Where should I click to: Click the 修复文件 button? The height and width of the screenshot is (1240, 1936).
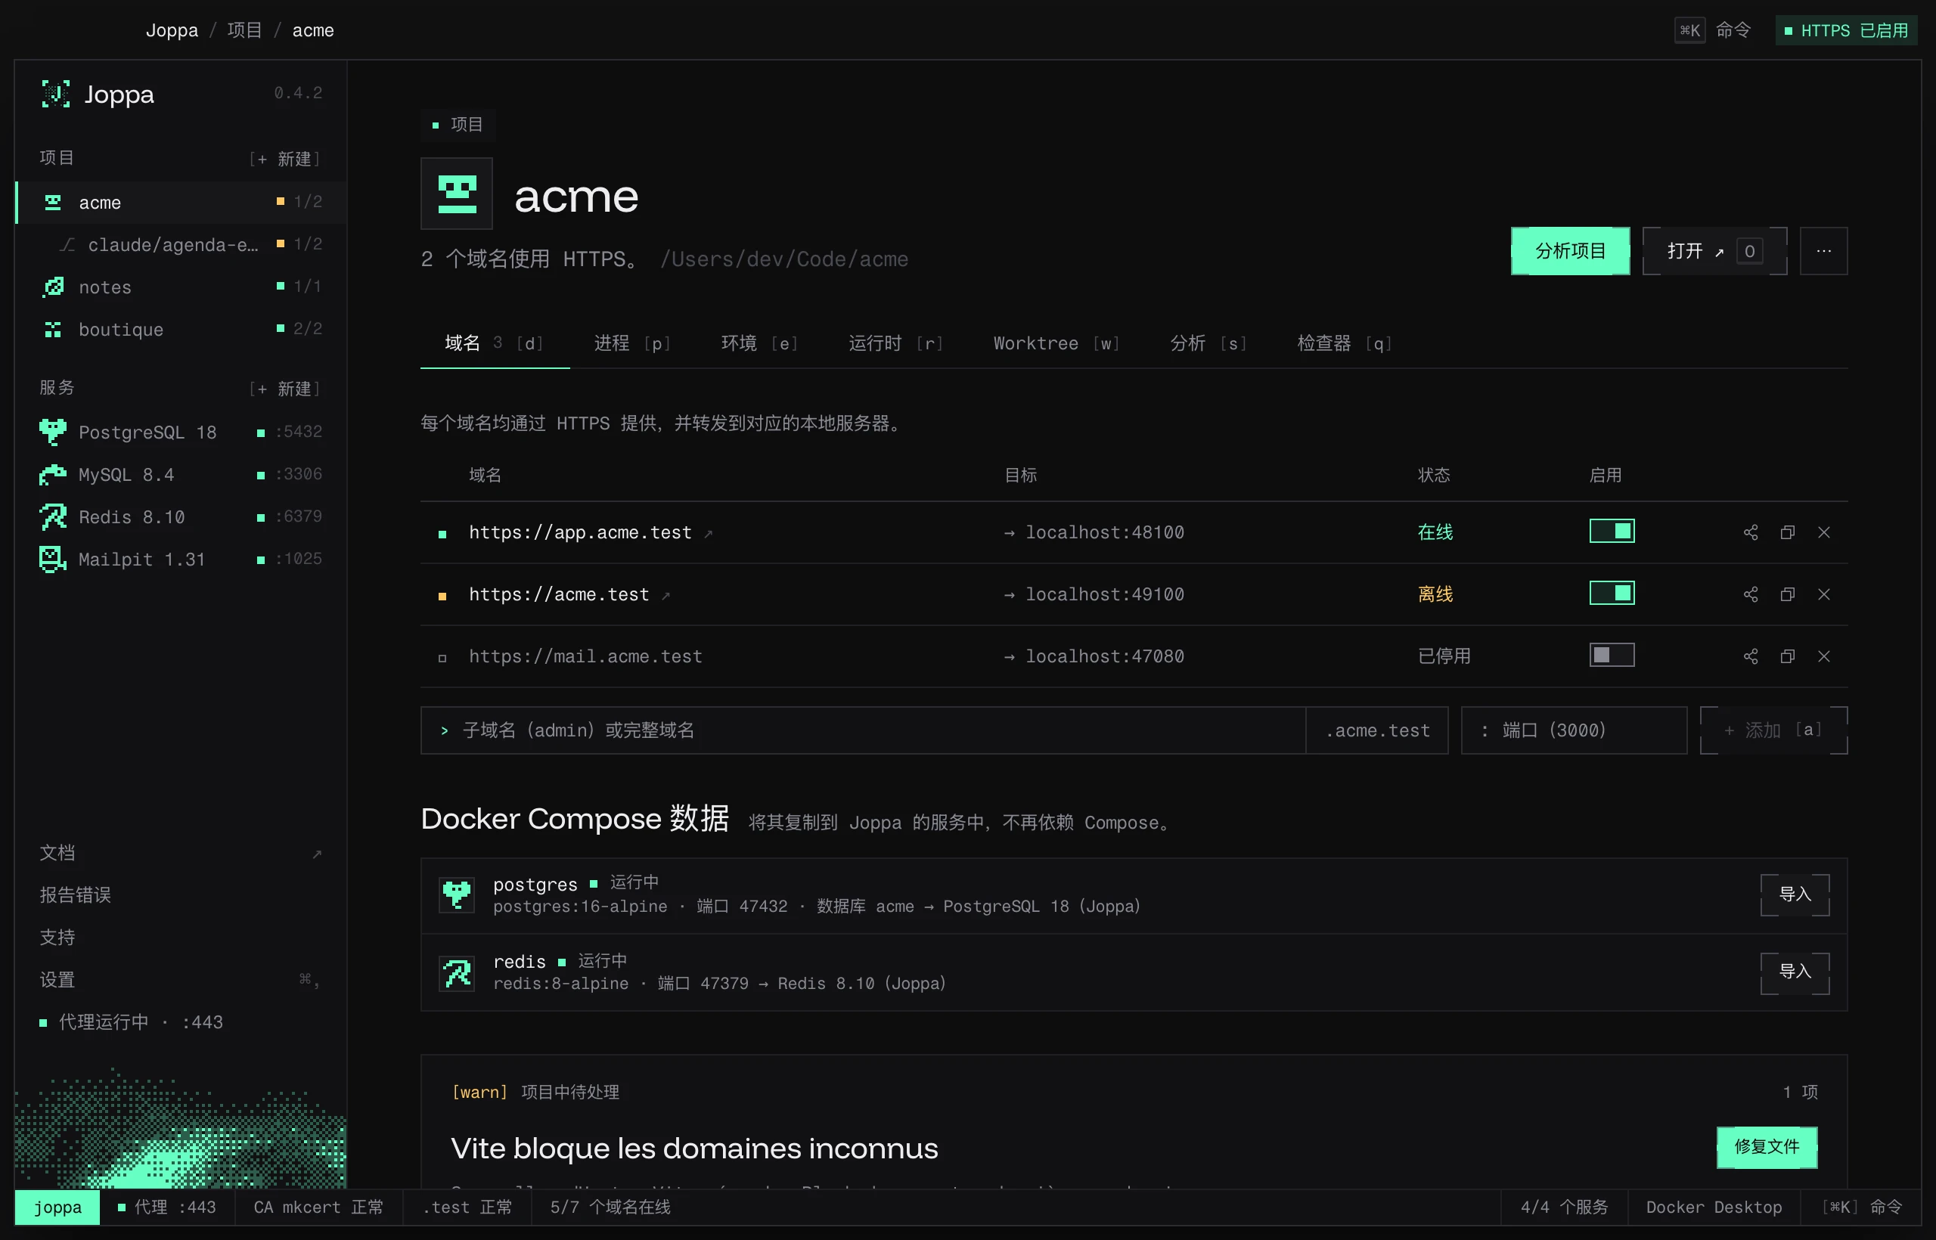click(1766, 1146)
